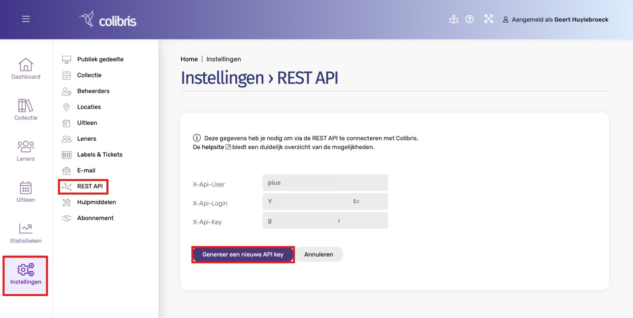Open the help question mark icon
The image size is (633, 318).
pos(469,19)
